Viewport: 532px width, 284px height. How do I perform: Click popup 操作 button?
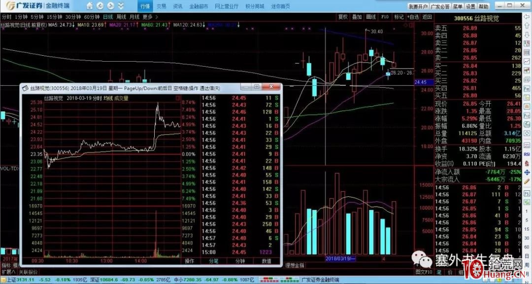[x=189, y=261]
